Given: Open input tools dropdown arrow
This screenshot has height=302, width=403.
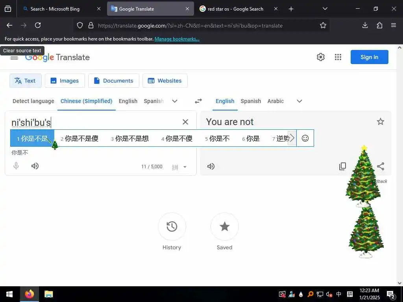Looking at the screenshot, I should coord(185,167).
